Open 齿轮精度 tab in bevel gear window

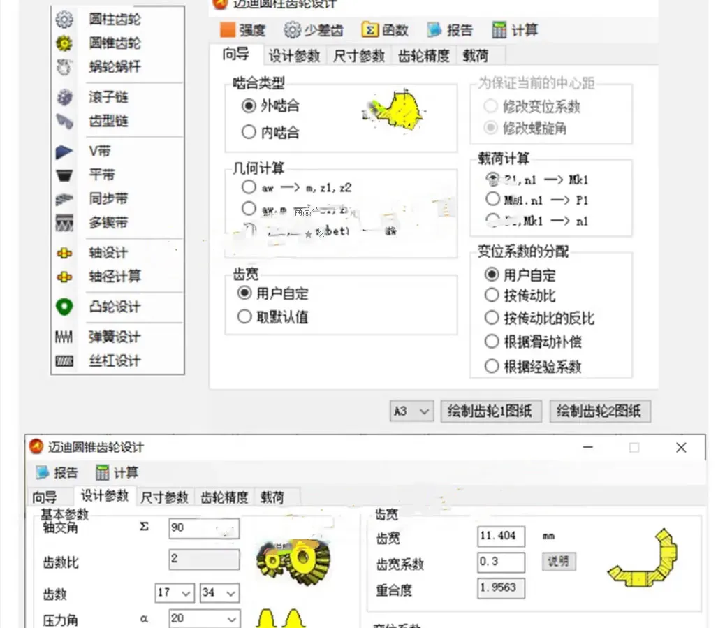click(224, 497)
